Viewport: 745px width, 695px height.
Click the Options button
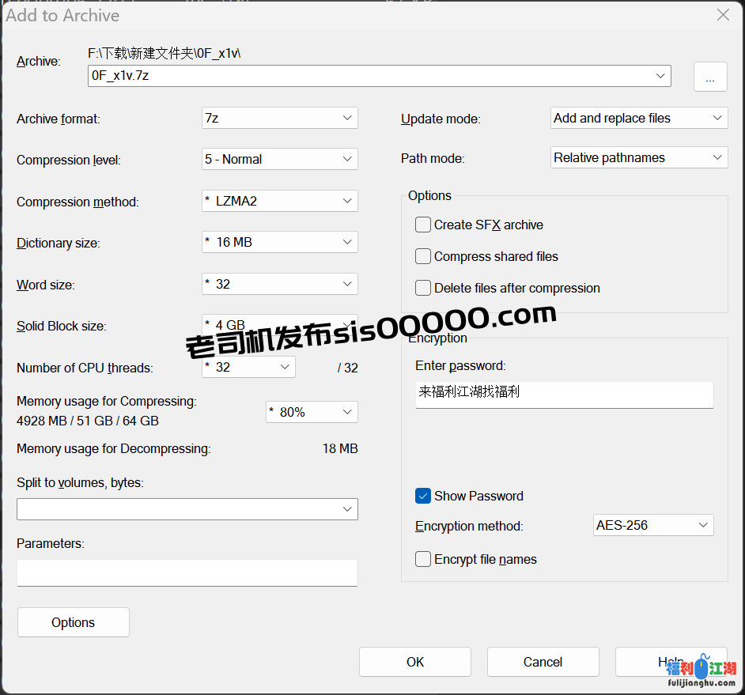point(73,622)
